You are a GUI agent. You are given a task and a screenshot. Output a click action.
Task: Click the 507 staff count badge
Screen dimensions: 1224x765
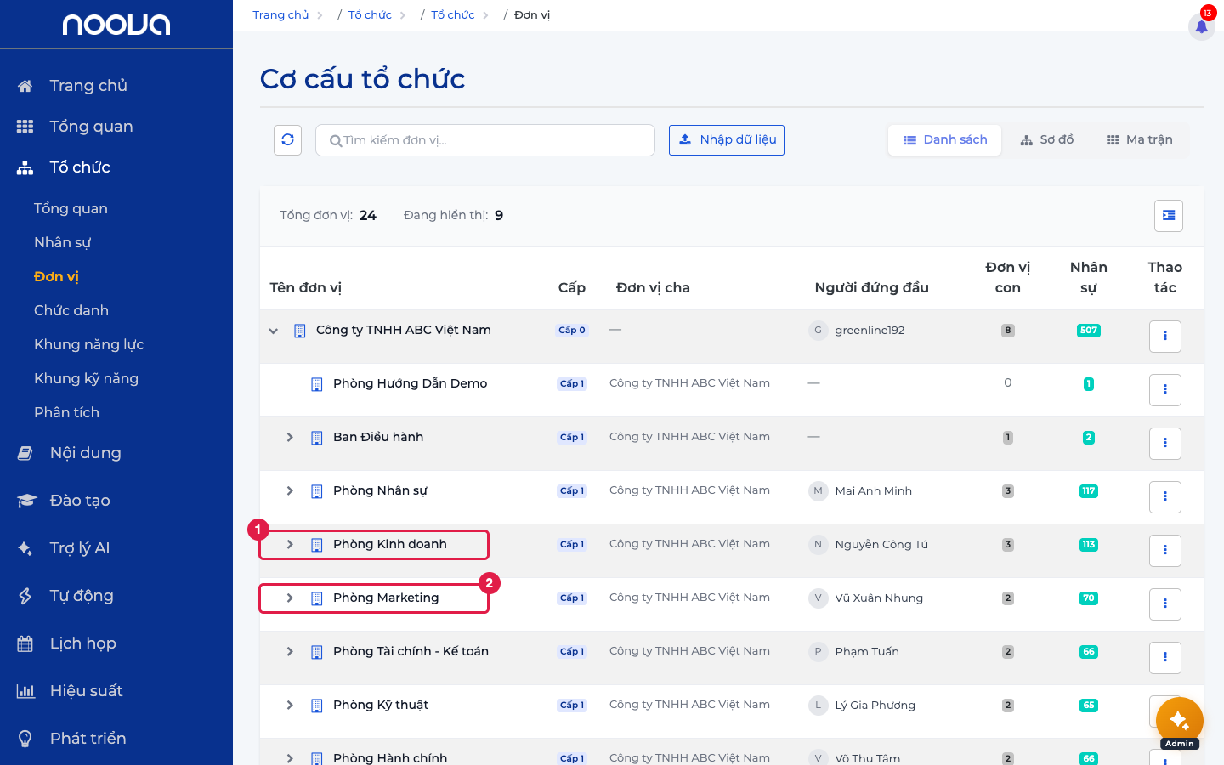[1089, 331]
